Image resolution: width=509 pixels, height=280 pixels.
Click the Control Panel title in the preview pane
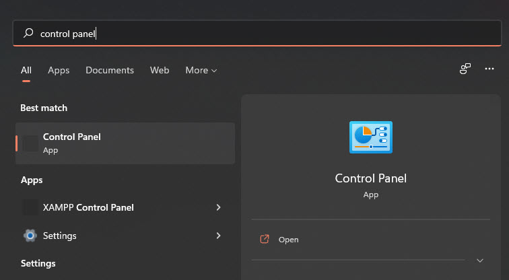[371, 178]
